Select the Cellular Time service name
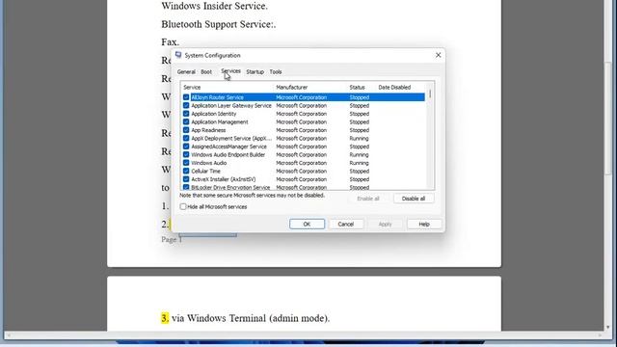This screenshot has height=347, width=617. click(x=205, y=172)
